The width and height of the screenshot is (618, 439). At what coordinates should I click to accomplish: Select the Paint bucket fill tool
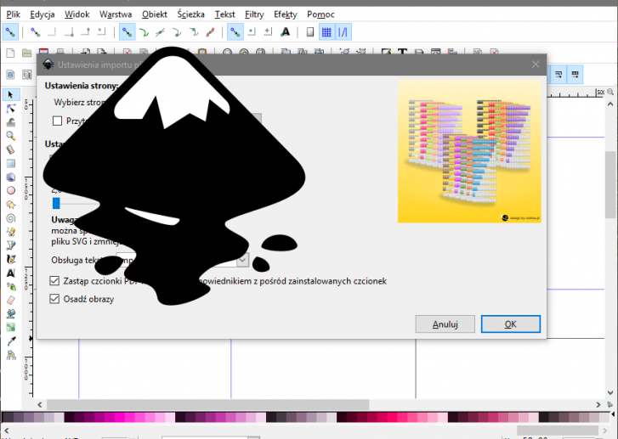pyautogui.click(x=11, y=314)
